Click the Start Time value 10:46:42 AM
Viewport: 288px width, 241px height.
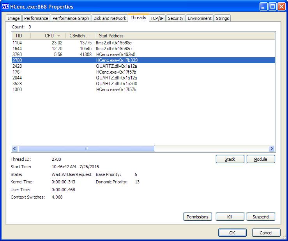[64, 167]
